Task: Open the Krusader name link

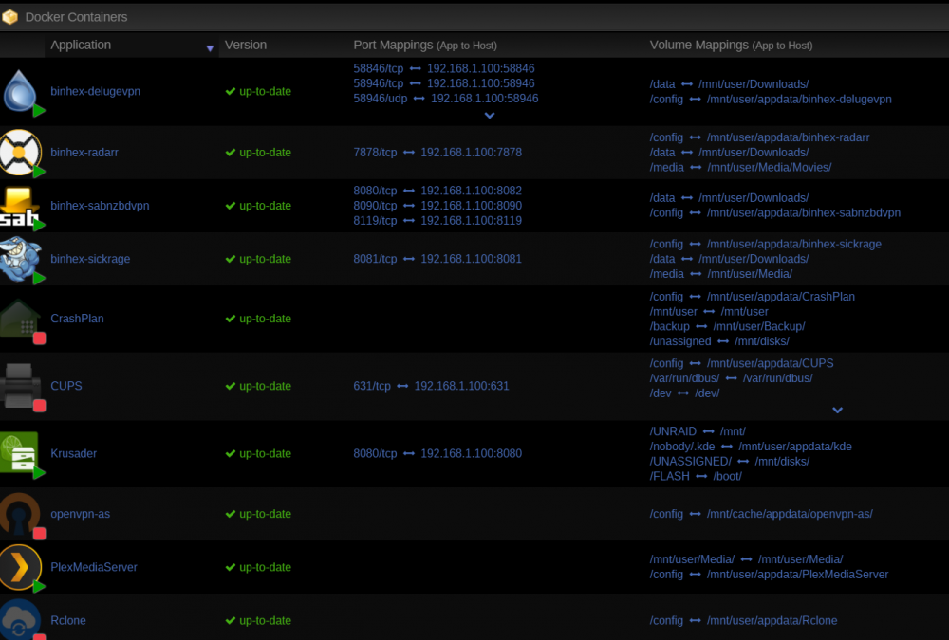Action: click(x=73, y=453)
